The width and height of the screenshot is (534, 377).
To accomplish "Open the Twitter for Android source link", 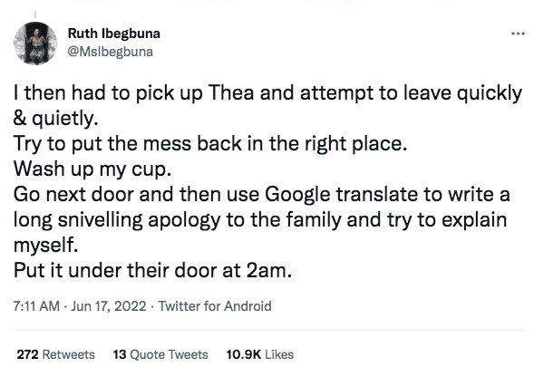I will tap(215, 305).
